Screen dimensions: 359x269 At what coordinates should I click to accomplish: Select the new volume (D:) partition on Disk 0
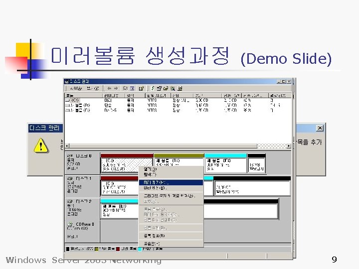tap(179, 160)
